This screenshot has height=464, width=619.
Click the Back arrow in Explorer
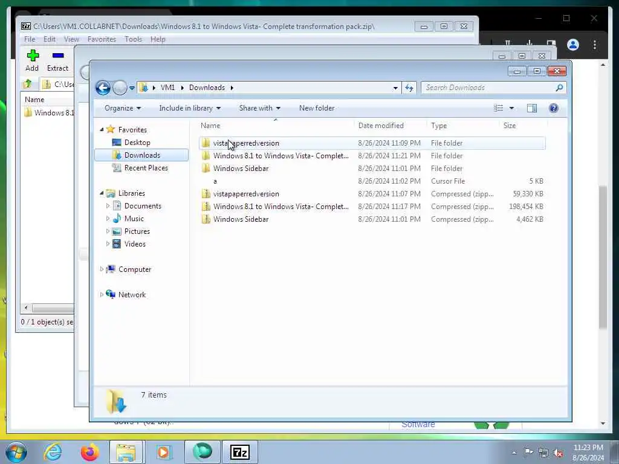click(x=103, y=88)
